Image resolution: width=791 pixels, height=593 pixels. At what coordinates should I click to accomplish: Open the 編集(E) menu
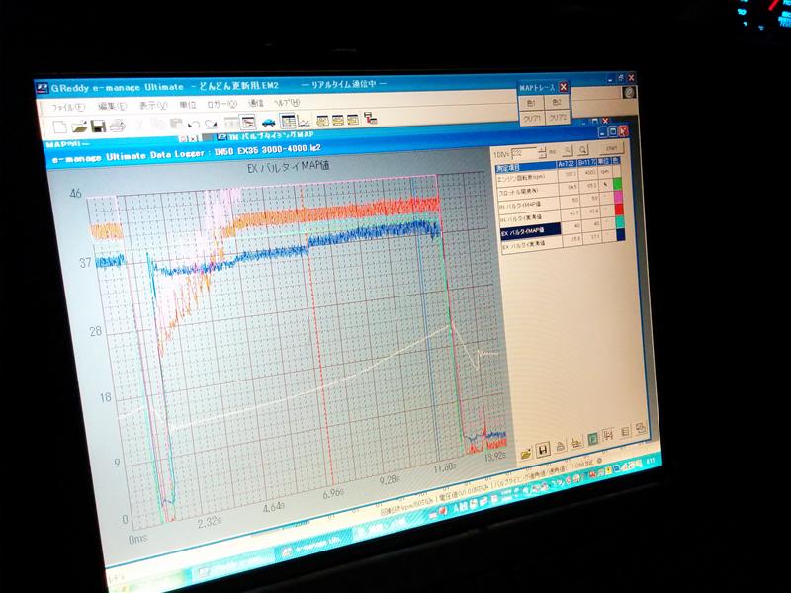[112, 106]
